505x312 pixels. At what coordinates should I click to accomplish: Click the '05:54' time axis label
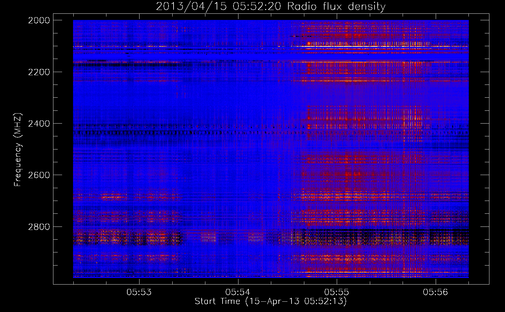pyautogui.click(x=238, y=292)
